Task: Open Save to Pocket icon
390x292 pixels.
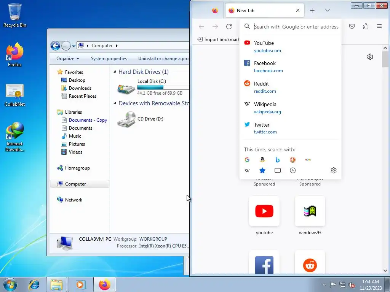Action: click(x=352, y=26)
